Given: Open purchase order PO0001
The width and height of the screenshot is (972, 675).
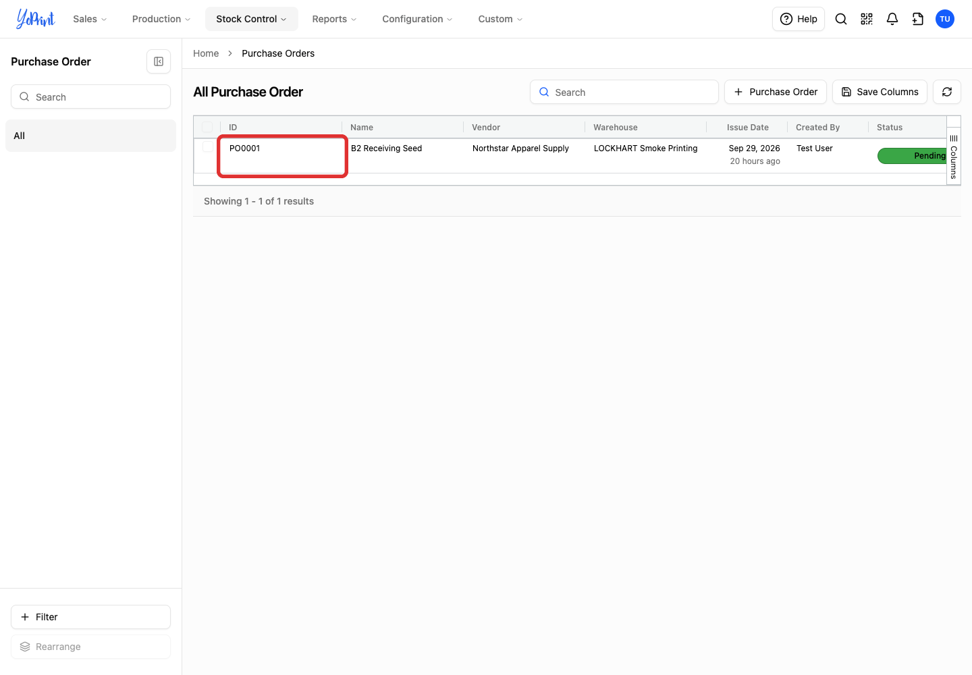Looking at the screenshot, I should 245,148.
